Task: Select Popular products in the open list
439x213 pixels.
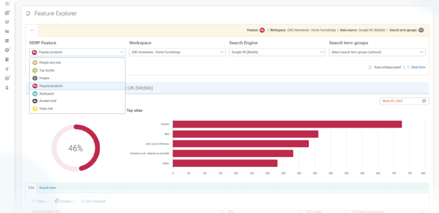Action: coord(77,86)
